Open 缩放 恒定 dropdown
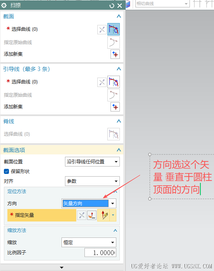214x271 pixels. [x=89, y=242]
